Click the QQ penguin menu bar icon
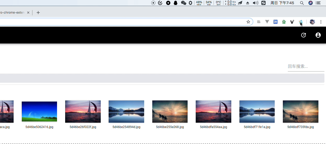 pyautogui.click(x=176, y=3)
